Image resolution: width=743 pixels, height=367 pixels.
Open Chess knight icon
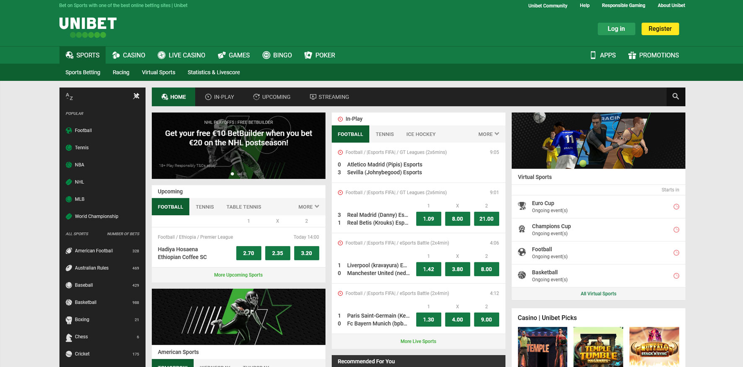click(69, 337)
